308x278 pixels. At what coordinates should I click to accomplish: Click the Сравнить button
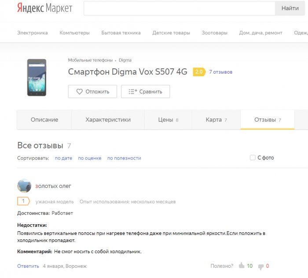click(145, 92)
